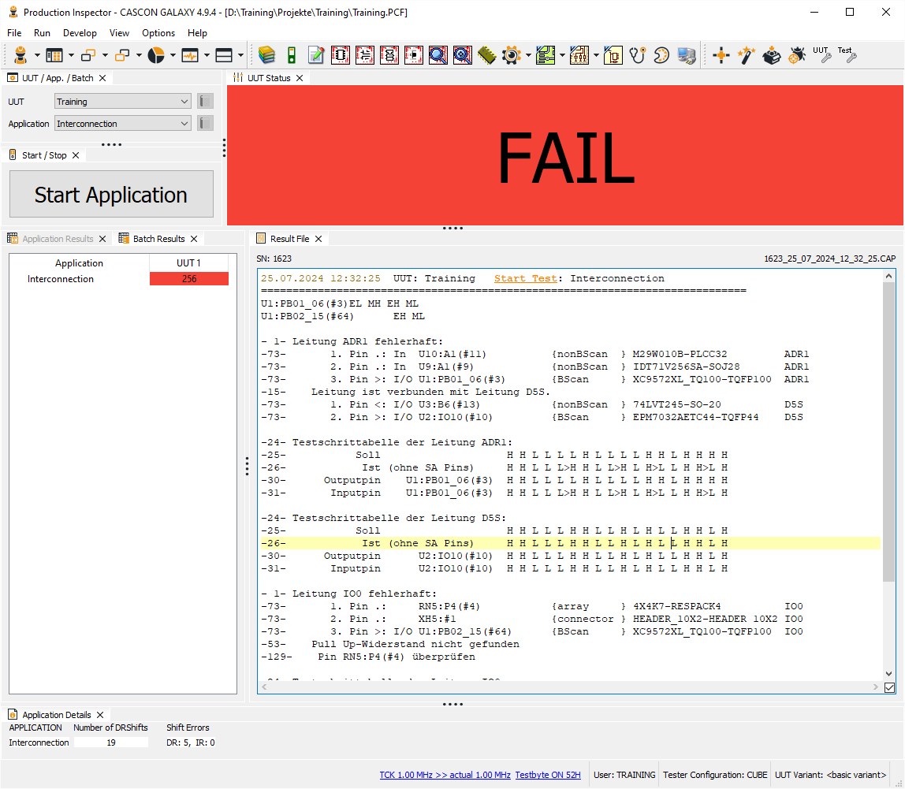Expand the pie chart icon dropdown arrow
905x789 pixels.
click(173, 55)
